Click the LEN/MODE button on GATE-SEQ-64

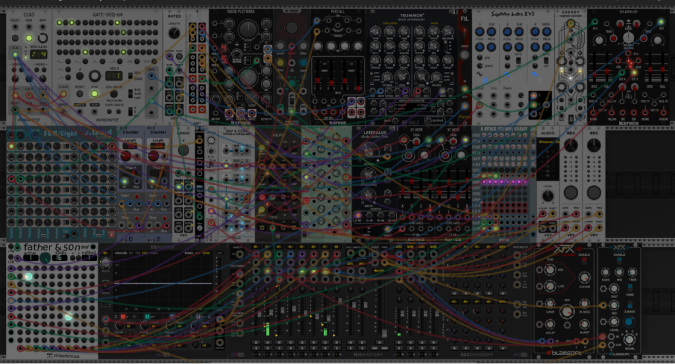coord(113,94)
